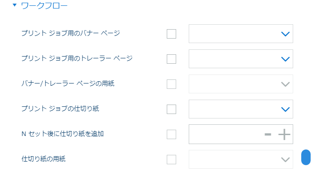Enable N セット後に仕切り紙を追加 checkbox
Viewport: 312px width, 171px height.
point(171,134)
